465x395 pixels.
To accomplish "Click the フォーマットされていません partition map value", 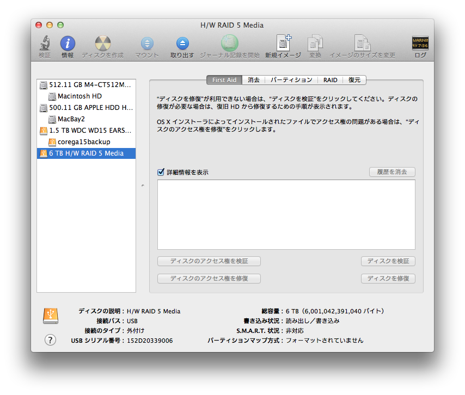I will 325,341.
